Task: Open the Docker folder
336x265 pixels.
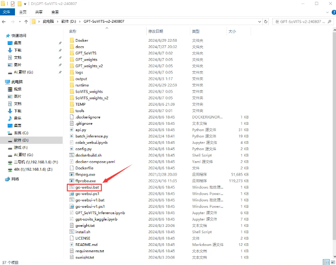Action: (x=82, y=40)
